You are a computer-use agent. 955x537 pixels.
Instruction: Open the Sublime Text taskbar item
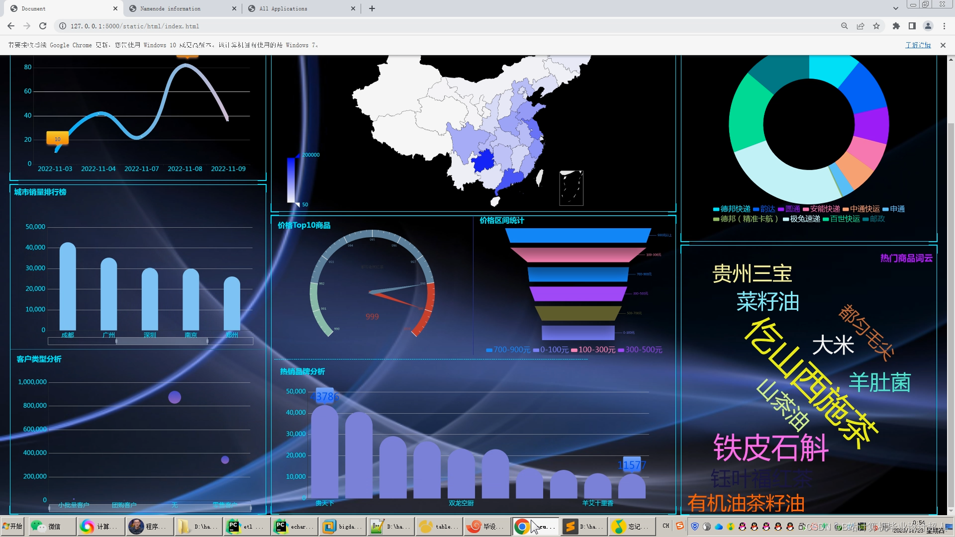coord(584,526)
